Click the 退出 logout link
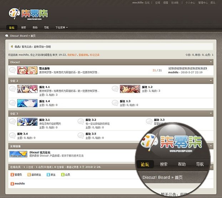The image size is (222, 198). (x=213, y=3)
